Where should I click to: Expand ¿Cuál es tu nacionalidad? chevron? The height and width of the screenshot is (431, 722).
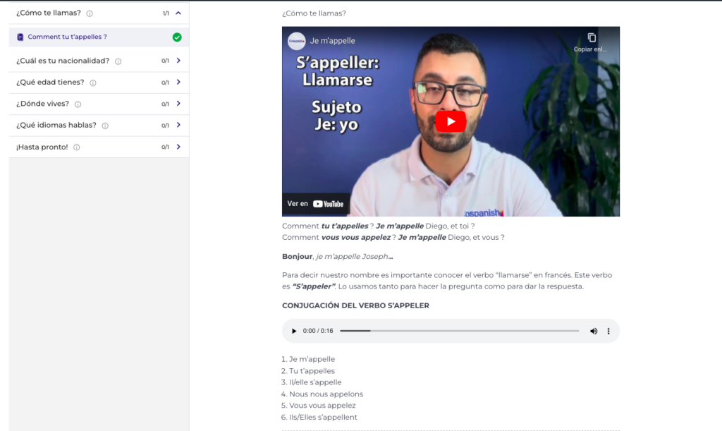coord(178,61)
